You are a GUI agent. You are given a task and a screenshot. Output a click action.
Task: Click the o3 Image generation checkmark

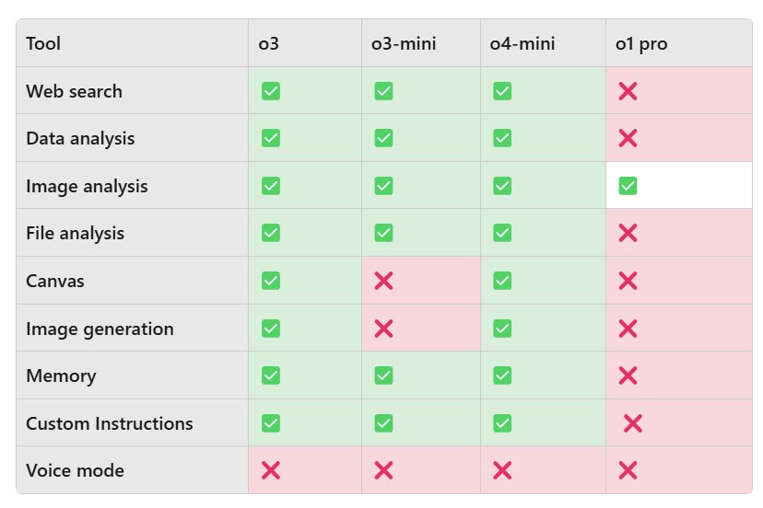click(271, 329)
